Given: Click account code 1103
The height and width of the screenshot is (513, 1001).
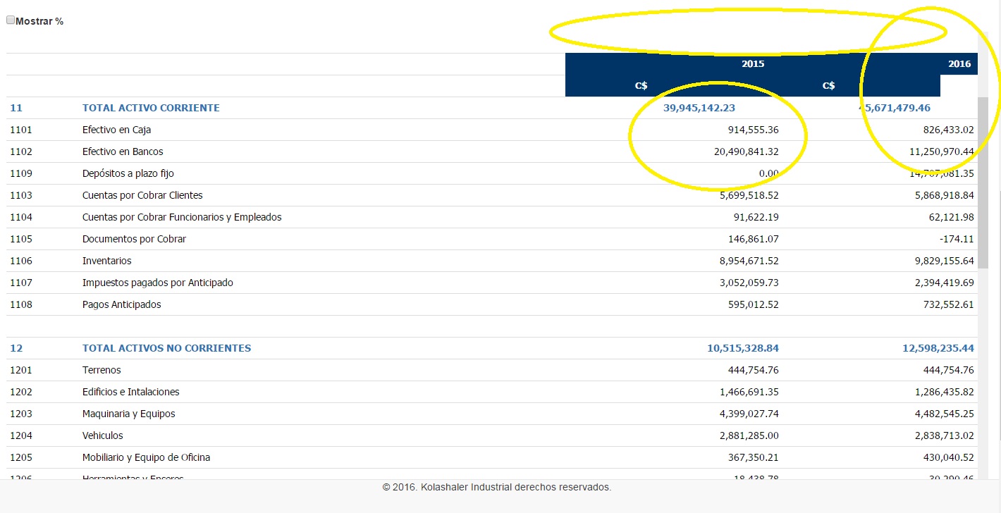Looking at the screenshot, I should (x=21, y=195).
